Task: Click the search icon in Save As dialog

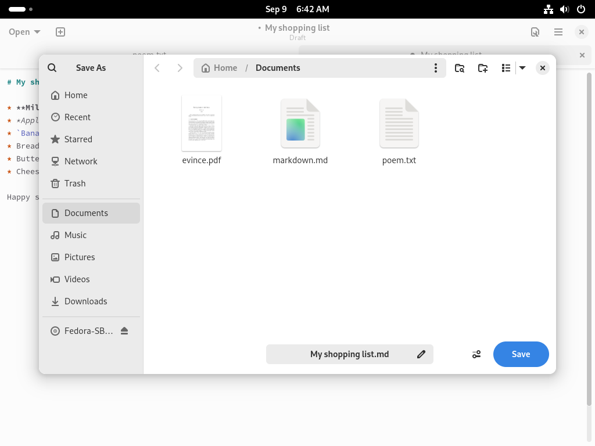Action: pyautogui.click(x=52, y=68)
